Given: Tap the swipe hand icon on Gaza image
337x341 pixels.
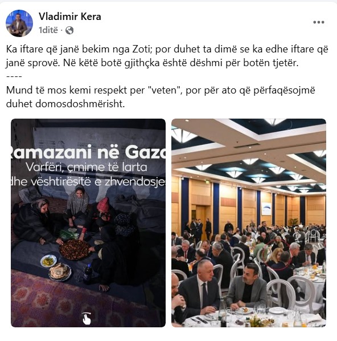Looking at the screenshot, I should tap(87, 318).
